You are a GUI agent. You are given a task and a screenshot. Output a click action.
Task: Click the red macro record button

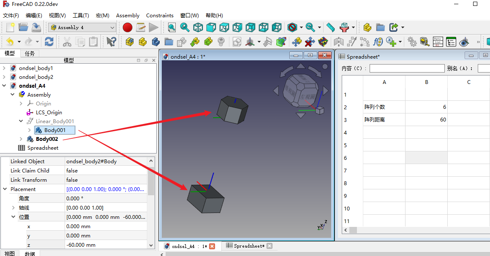click(x=128, y=27)
